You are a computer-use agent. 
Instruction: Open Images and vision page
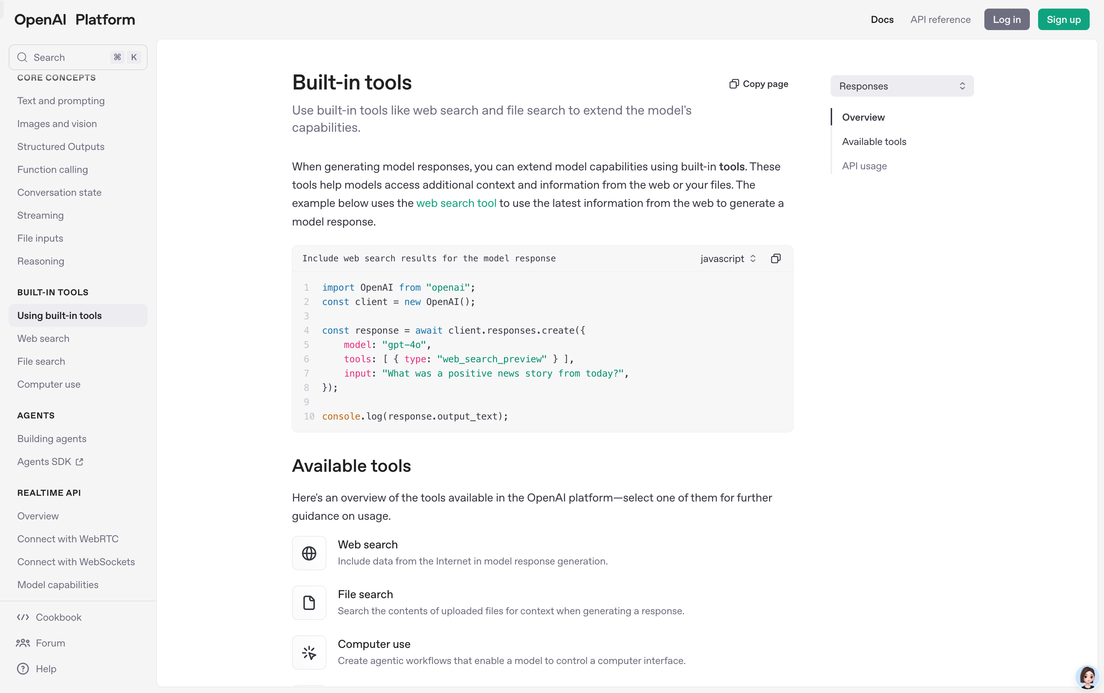pos(57,123)
